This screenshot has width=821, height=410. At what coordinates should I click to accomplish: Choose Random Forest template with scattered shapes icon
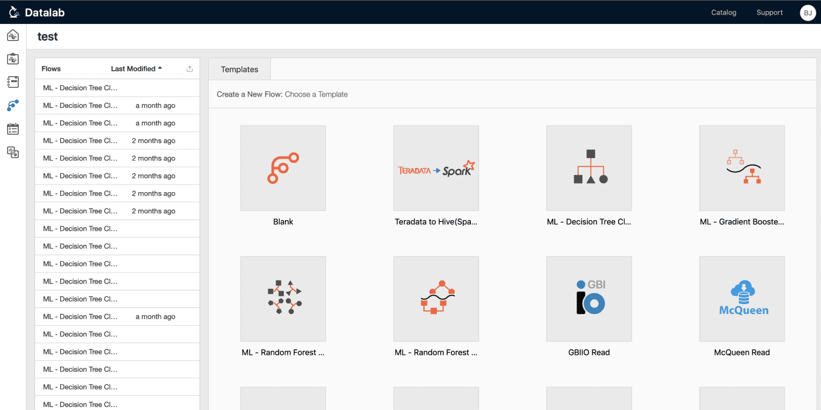pos(283,299)
